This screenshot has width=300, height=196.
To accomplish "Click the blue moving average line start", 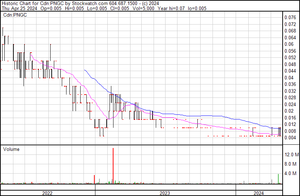I will pos(85,70).
